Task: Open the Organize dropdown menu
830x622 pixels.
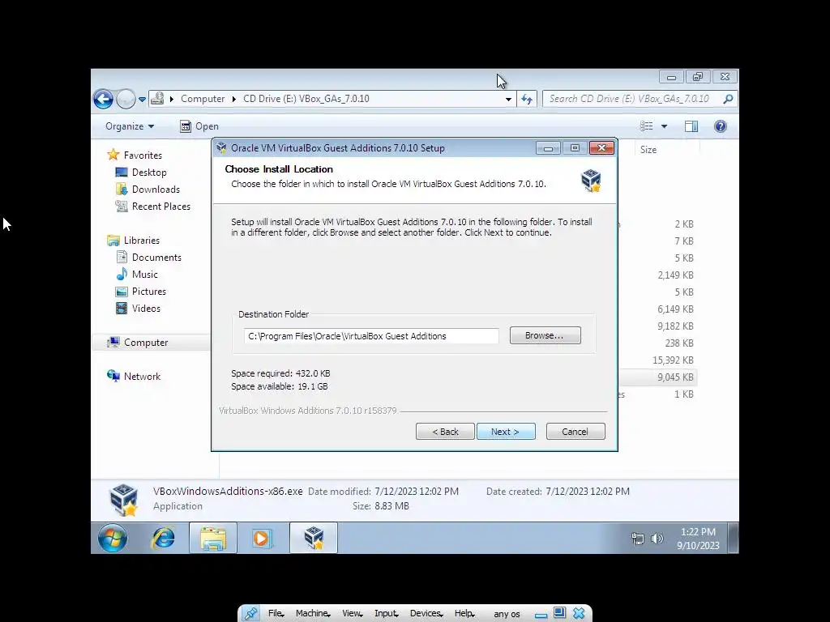Action: (x=130, y=126)
